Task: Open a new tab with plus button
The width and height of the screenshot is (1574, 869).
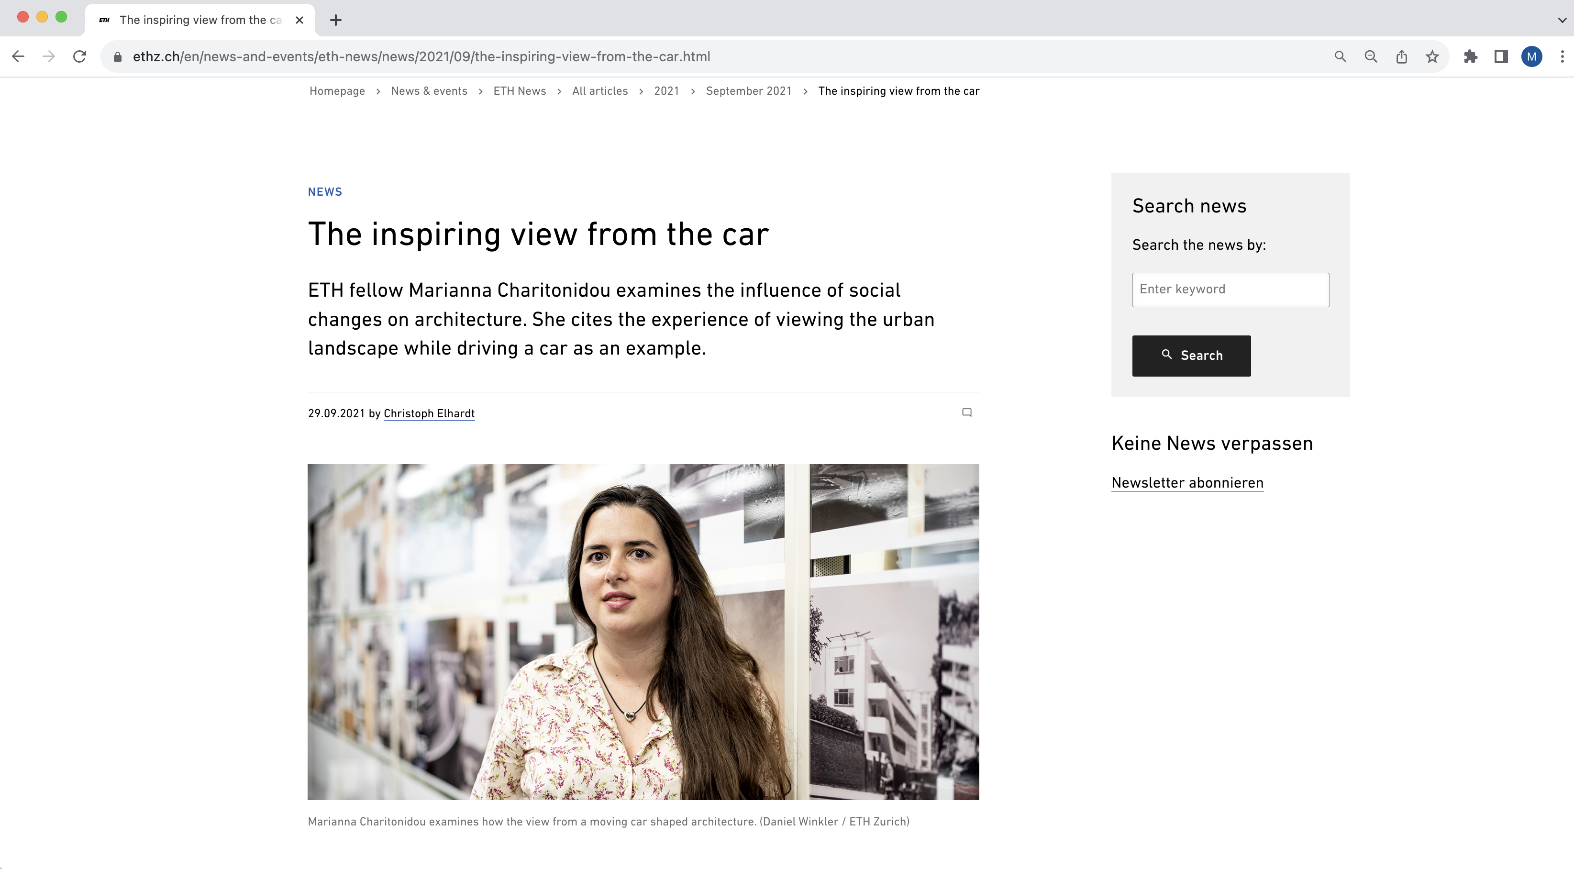Action: click(x=335, y=20)
